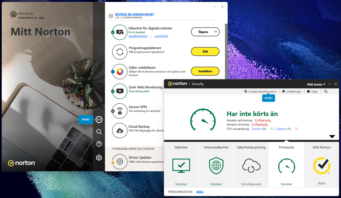The image size is (341, 198).
Task: Click the plus icon to protect another device
Action: pyautogui.click(x=111, y=16)
